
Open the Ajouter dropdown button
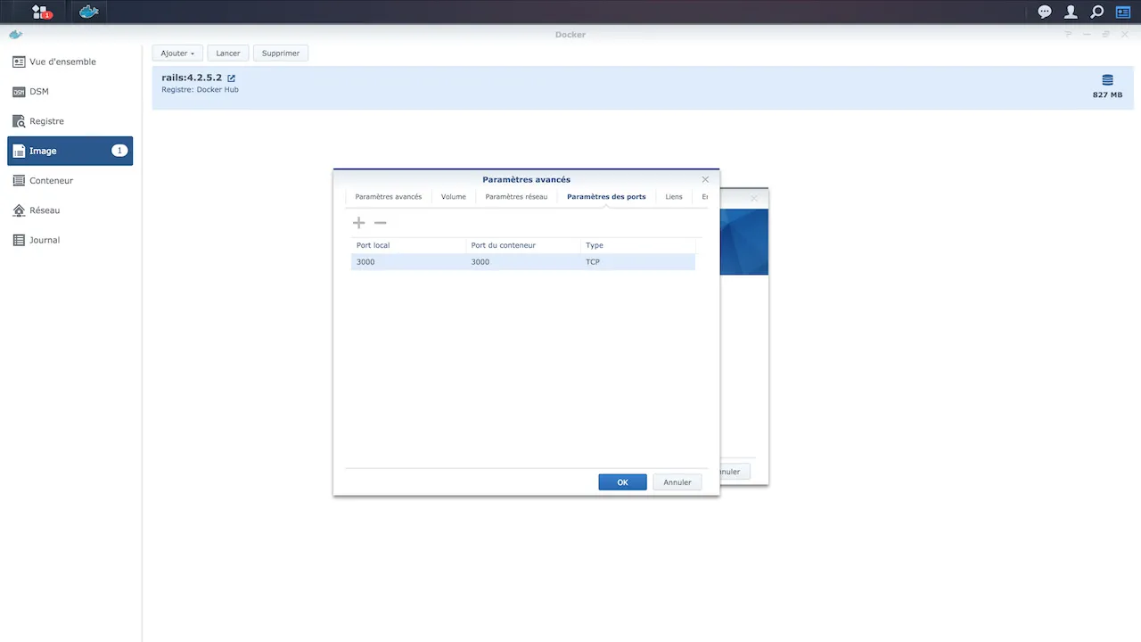click(x=177, y=53)
